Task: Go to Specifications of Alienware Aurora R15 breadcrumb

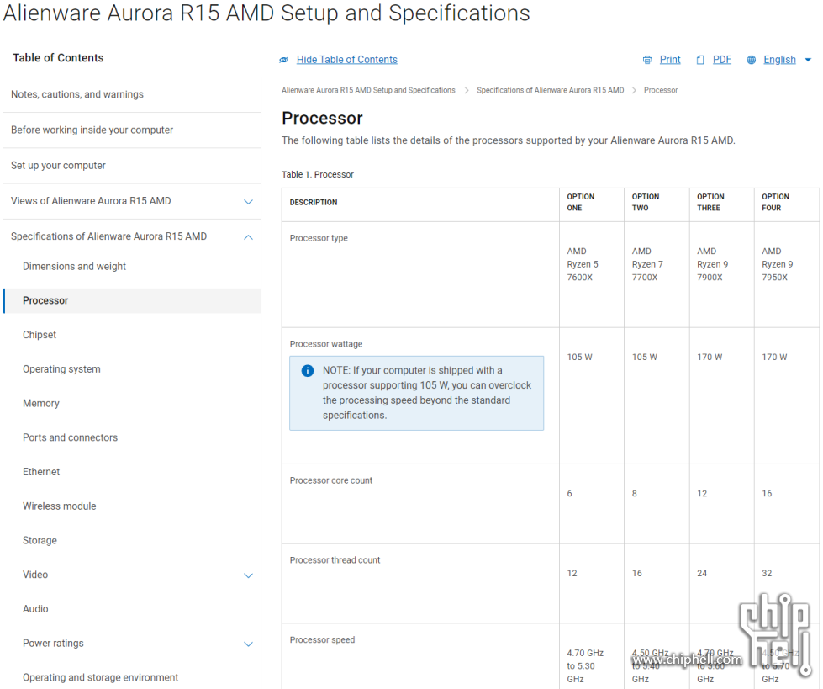Action: (550, 90)
